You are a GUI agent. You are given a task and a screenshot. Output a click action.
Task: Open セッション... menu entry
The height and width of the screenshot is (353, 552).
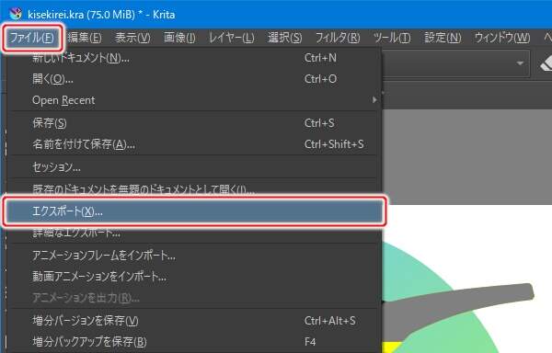click(195, 167)
